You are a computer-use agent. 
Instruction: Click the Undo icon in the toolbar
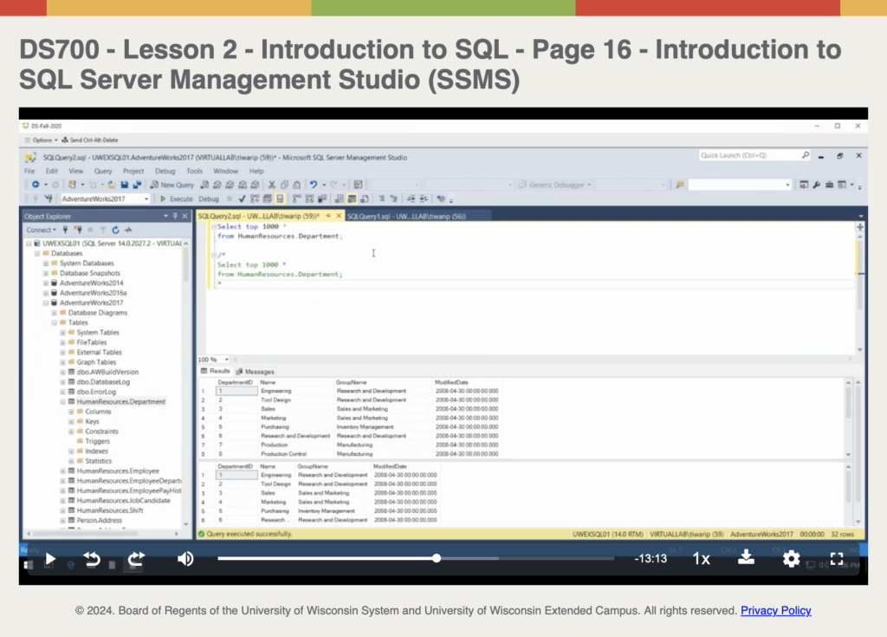click(313, 185)
